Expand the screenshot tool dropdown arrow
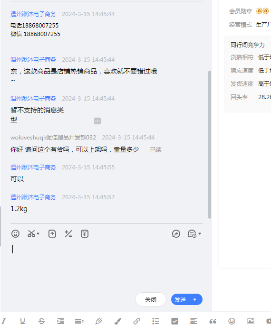Viewport: 271px width, 334px height. coord(38,234)
